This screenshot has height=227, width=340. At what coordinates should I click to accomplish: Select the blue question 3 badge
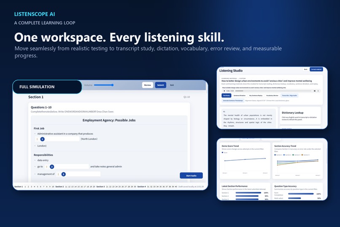click(63, 174)
